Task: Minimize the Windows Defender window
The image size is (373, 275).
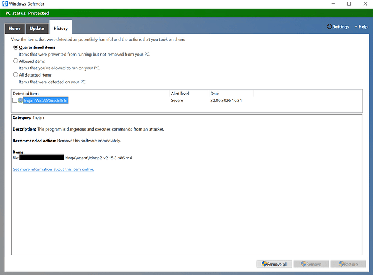Action: coord(333,3)
